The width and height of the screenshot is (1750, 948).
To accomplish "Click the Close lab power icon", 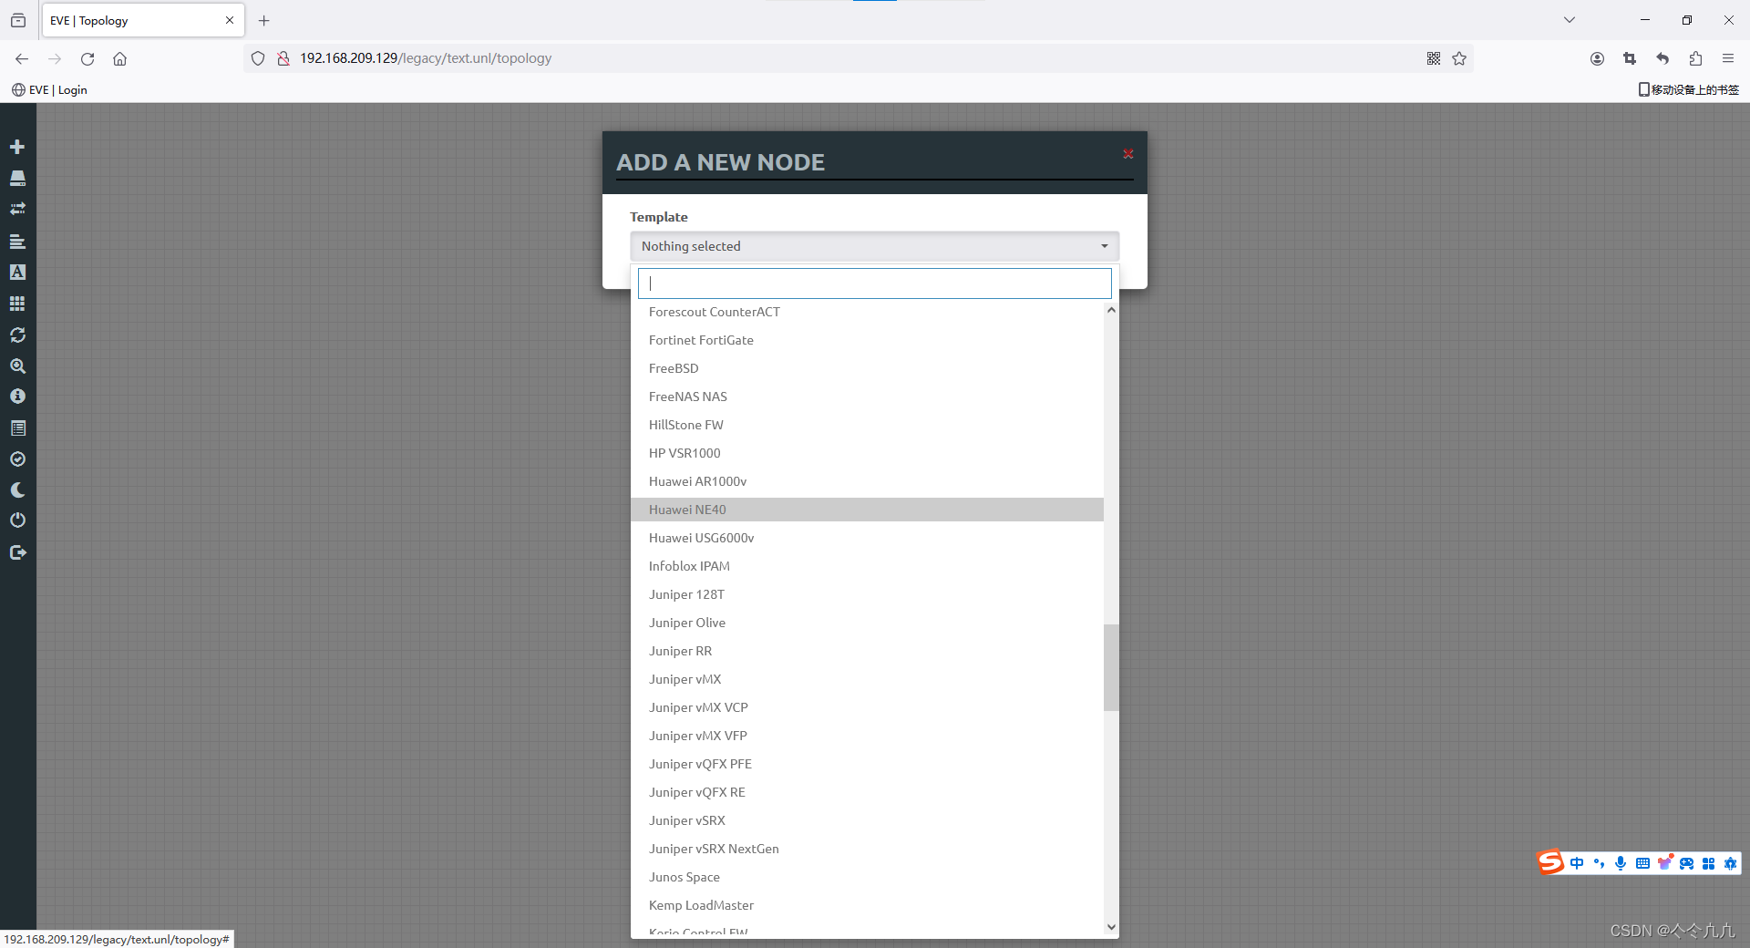I will point(17,520).
